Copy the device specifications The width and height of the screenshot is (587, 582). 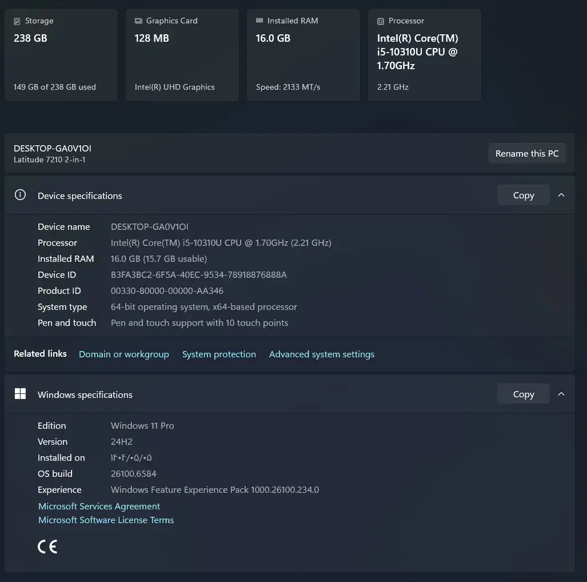click(523, 195)
